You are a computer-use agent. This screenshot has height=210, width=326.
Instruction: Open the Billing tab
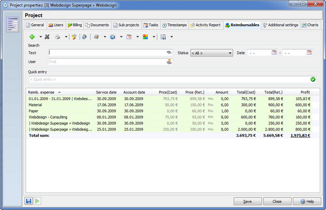coord(75,25)
